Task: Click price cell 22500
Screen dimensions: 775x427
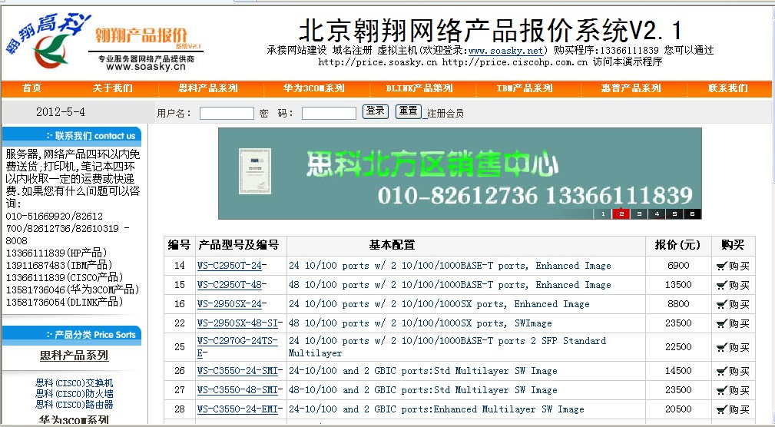Action: (x=678, y=347)
